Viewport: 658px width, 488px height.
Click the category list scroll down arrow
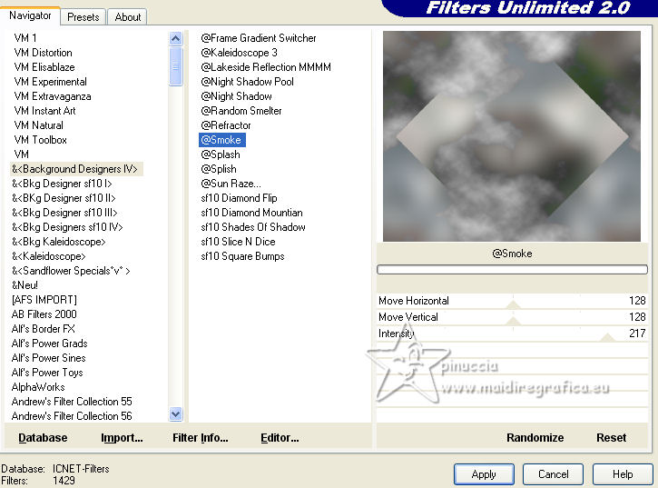(x=176, y=414)
